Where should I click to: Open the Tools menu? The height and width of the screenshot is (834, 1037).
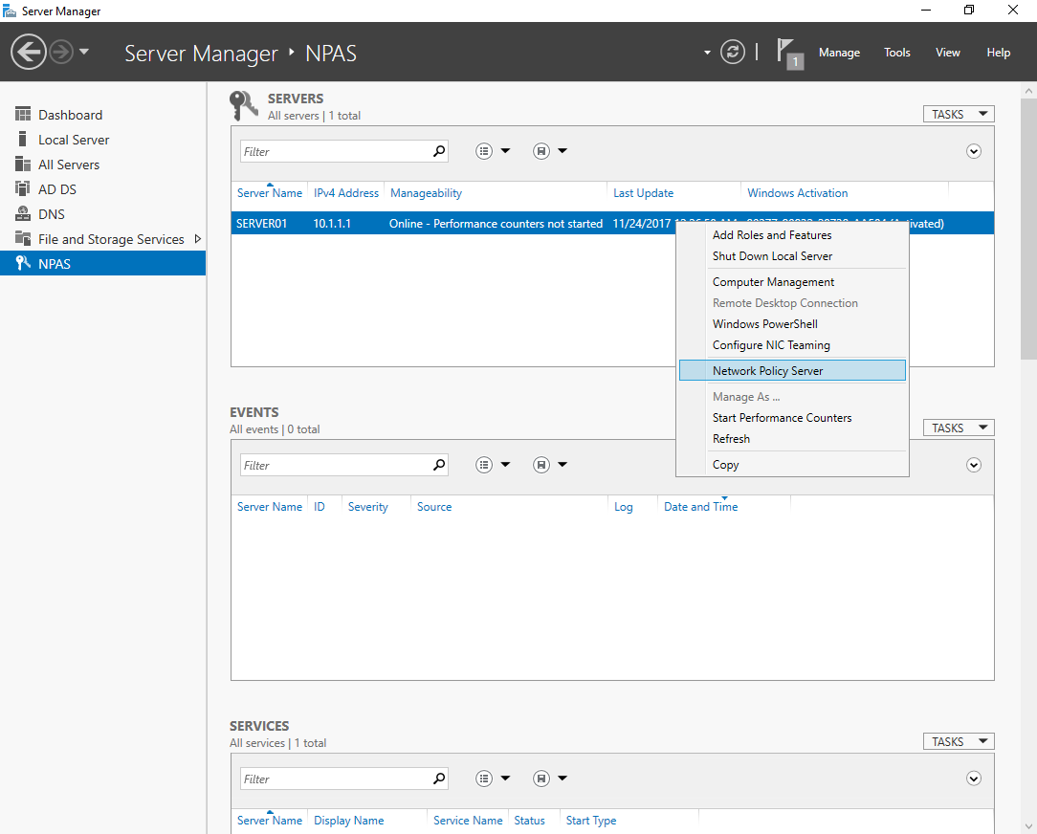(896, 53)
